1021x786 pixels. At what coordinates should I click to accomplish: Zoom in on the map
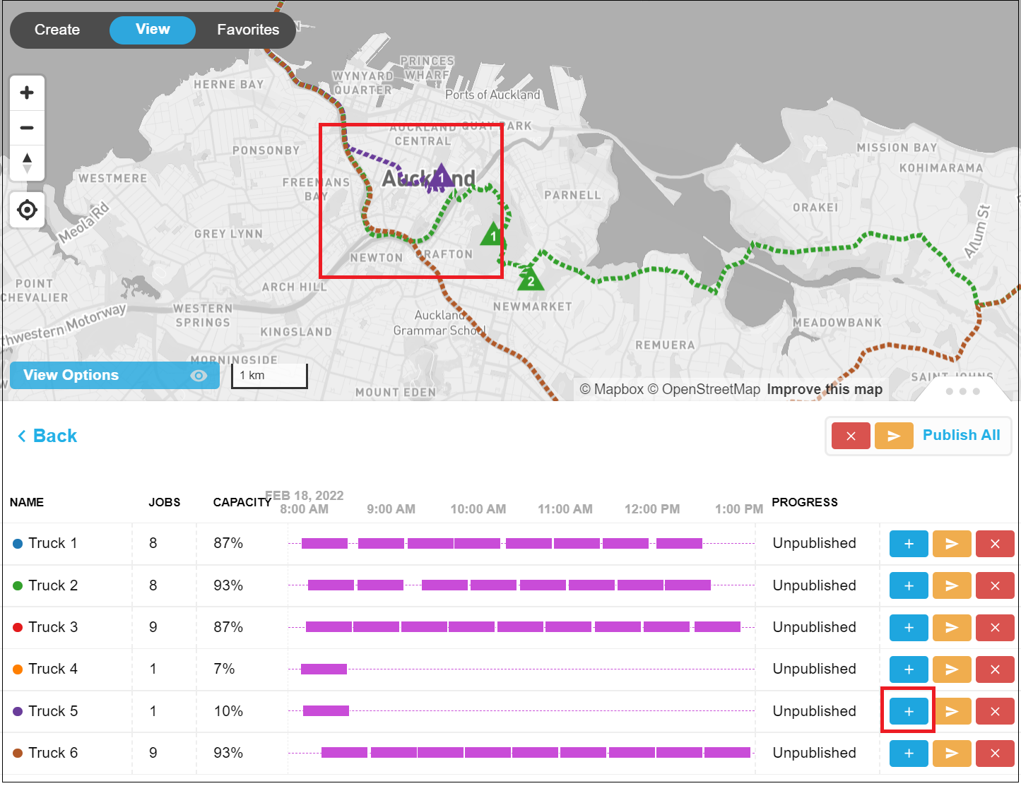coord(28,93)
